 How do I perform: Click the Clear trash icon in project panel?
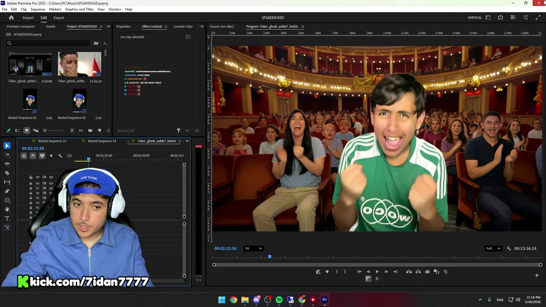click(x=108, y=130)
